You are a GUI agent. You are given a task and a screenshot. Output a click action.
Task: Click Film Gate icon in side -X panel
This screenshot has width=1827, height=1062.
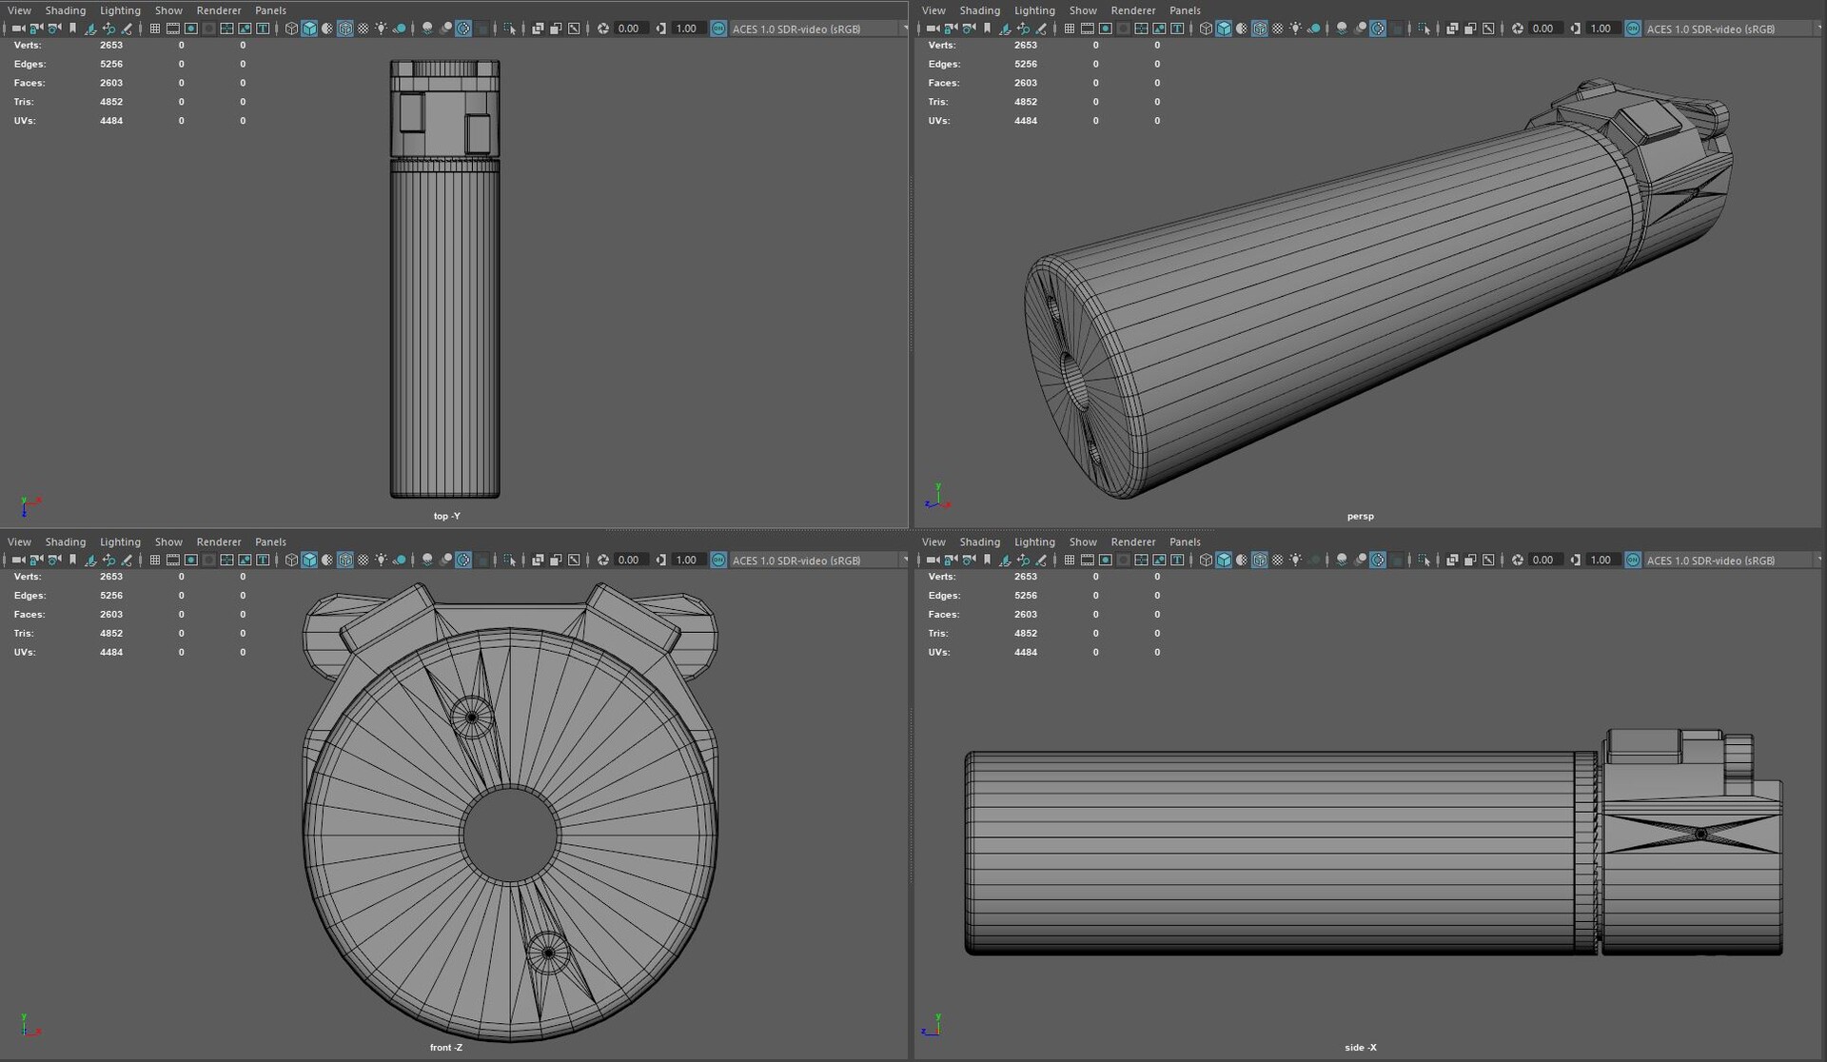(x=1087, y=560)
